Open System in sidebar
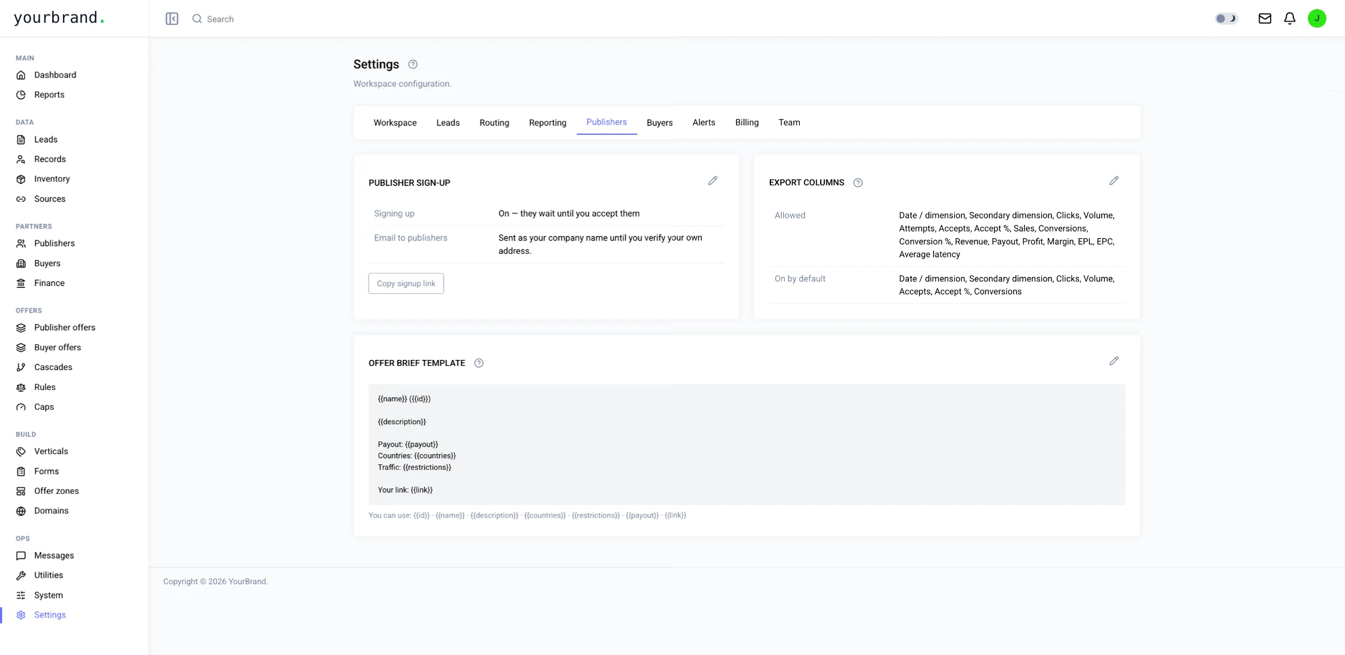The width and height of the screenshot is (1345, 655). click(x=49, y=596)
